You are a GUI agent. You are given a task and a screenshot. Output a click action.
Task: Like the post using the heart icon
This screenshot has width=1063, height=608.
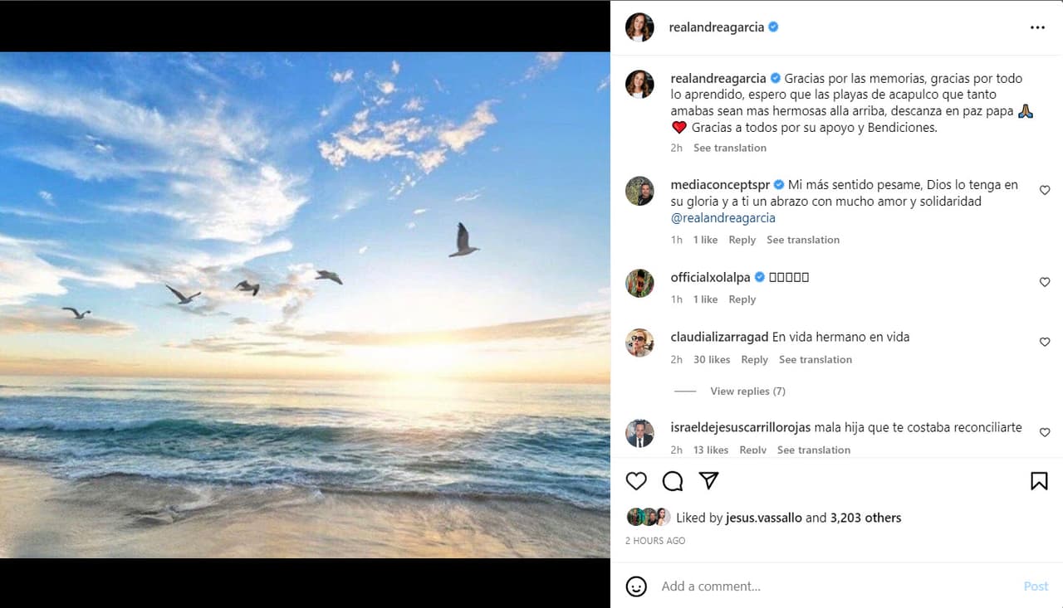tap(636, 481)
